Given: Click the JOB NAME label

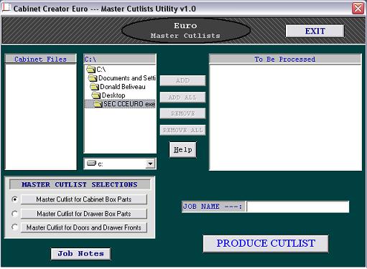Looking at the screenshot, I should (x=213, y=207).
